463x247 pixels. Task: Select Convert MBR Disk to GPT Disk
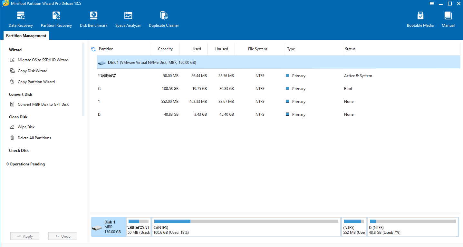[43, 104]
